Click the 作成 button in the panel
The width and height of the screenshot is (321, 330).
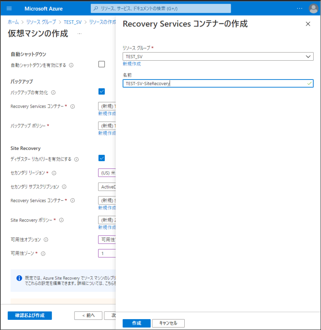tap(137, 323)
